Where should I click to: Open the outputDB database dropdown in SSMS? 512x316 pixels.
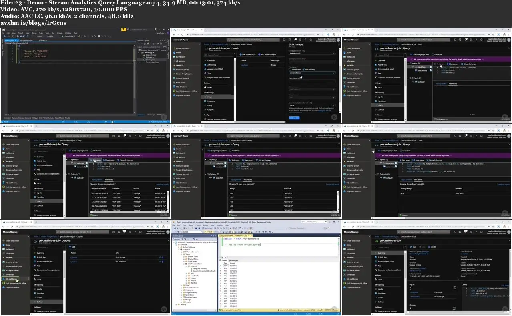coord(191,231)
